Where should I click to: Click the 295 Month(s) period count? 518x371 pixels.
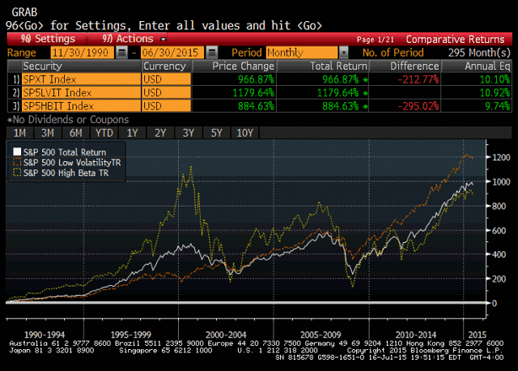coord(479,53)
